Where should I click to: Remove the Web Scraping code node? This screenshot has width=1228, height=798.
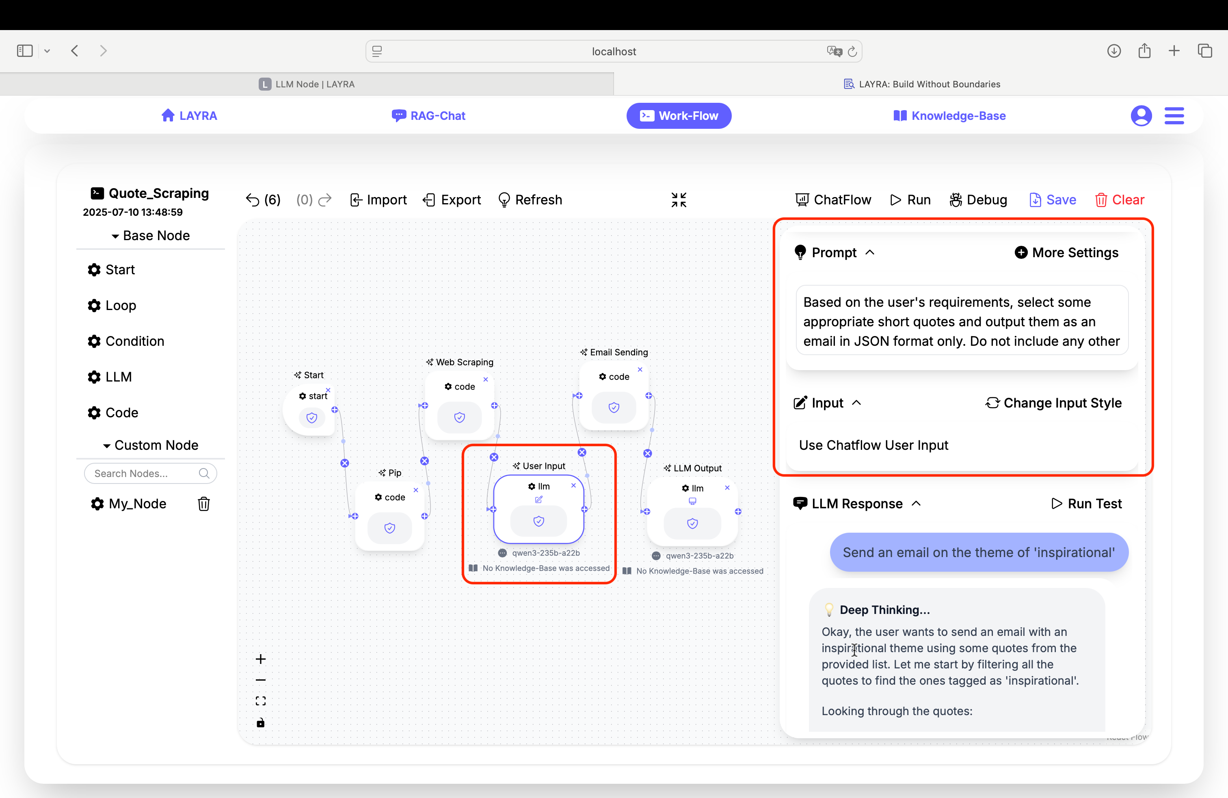point(486,379)
